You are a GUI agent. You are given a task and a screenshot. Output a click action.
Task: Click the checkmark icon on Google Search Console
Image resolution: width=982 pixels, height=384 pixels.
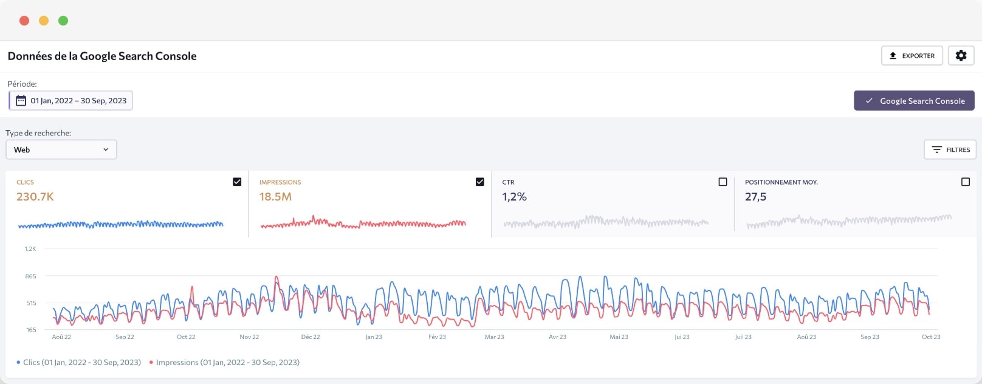click(x=869, y=101)
